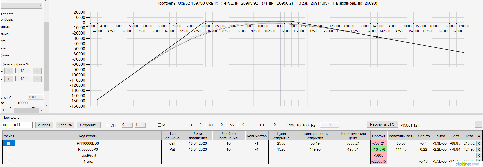This screenshot has height=167, width=483.
Task: Remove the FixedProfit row using its X button
Action: point(479,155)
